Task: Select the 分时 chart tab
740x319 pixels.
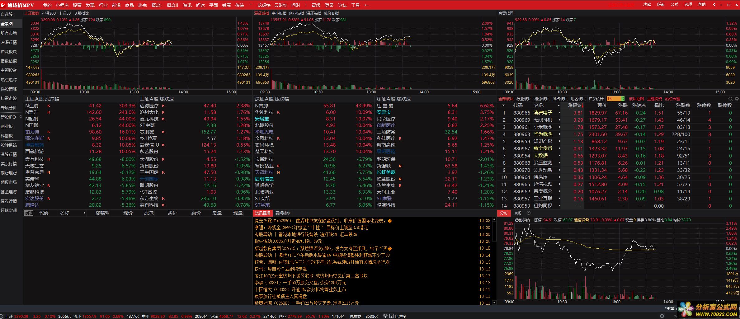Action: click(x=504, y=213)
